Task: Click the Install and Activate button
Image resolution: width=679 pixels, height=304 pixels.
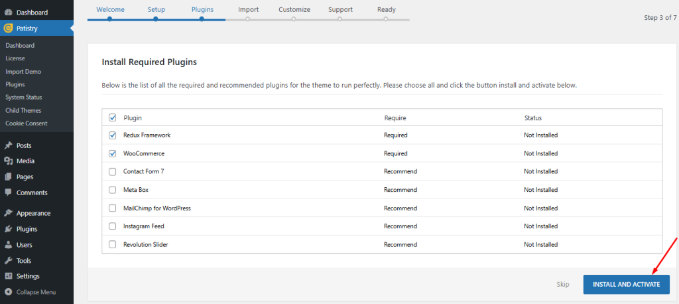Action: (x=626, y=285)
